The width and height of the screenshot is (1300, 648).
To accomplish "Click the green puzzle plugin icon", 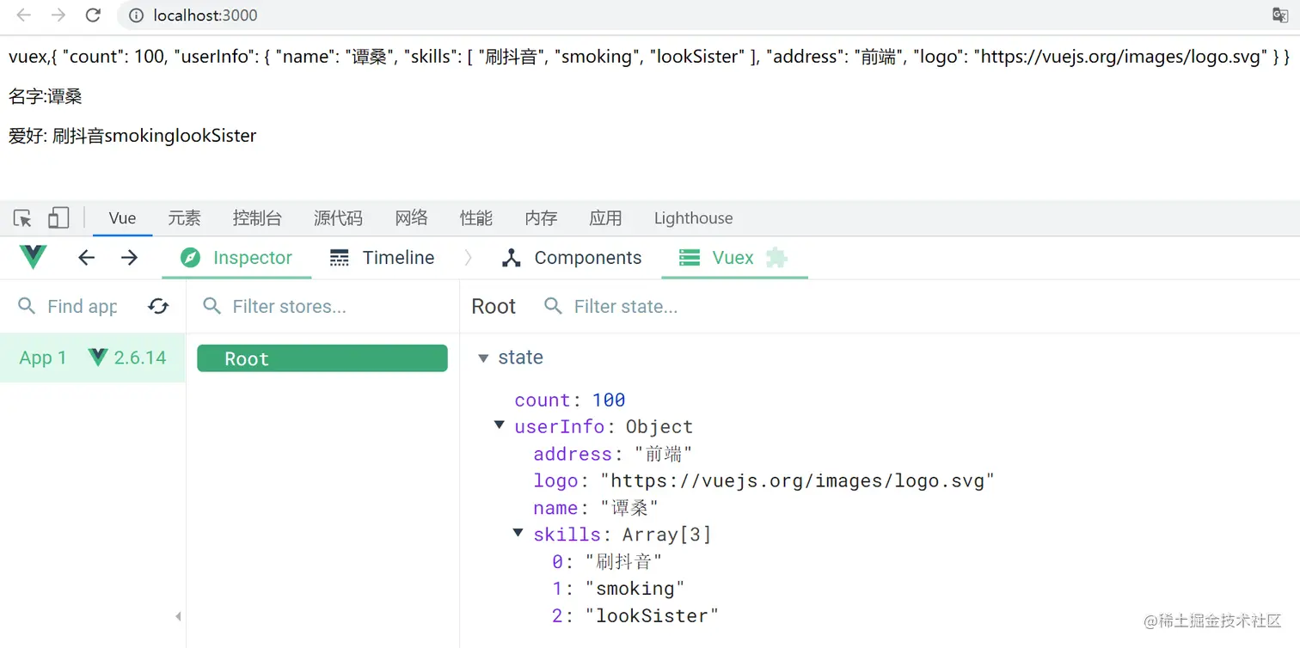I will (776, 258).
